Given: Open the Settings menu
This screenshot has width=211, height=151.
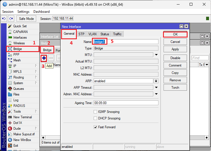Looking at the screenshot, I should click(x=23, y=12).
